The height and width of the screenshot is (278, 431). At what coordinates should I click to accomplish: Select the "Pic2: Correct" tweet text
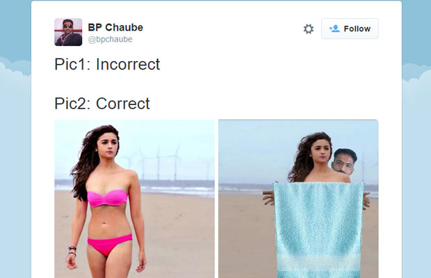tap(102, 104)
